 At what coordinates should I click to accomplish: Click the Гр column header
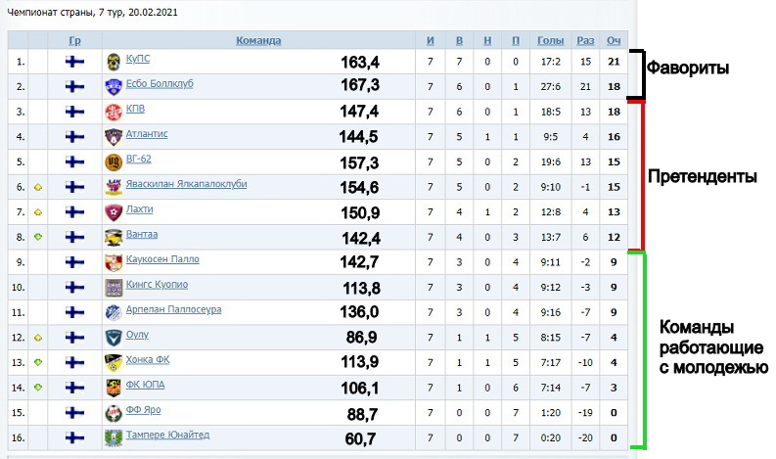[74, 40]
